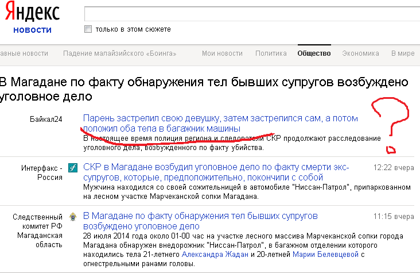Open the 'Падение малайзийского «Боинга»' tab

click(x=120, y=53)
